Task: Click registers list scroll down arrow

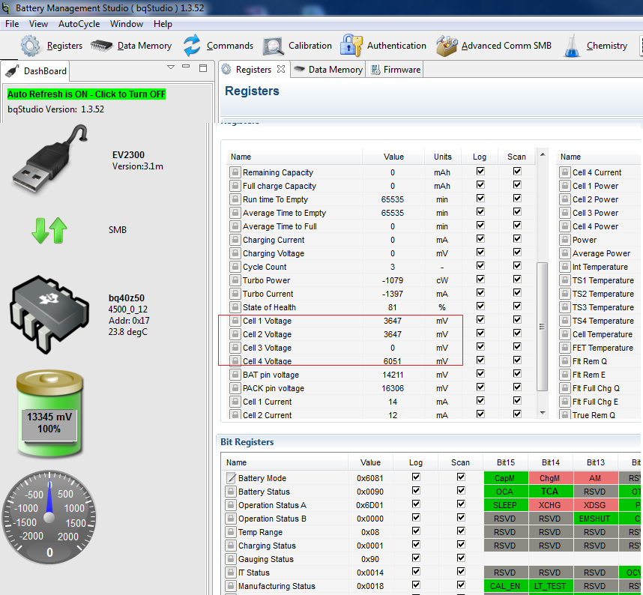Action: [x=543, y=413]
